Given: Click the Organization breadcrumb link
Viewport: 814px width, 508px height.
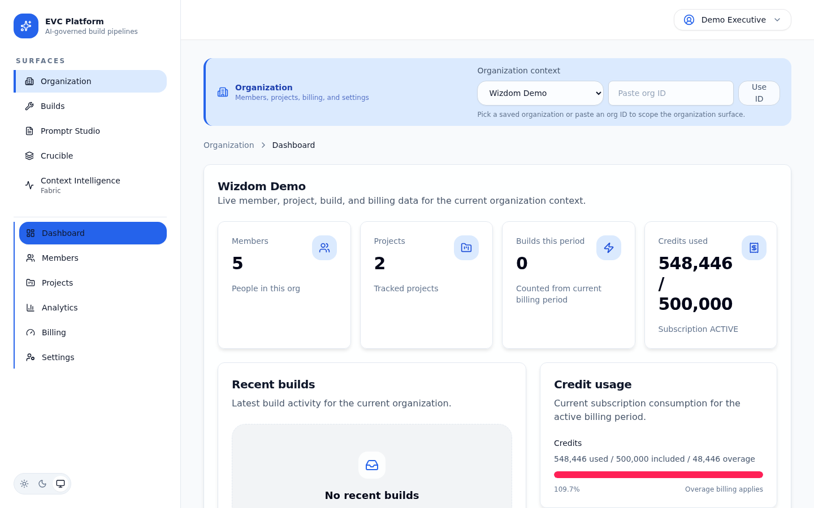Looking at the screenshot, I should coord(228,145).
